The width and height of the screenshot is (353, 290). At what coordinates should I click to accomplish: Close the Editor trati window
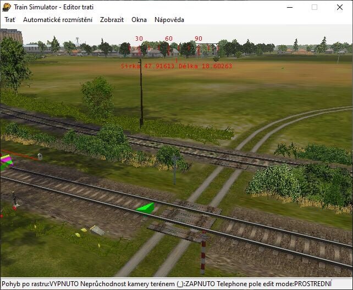tap(340, 7)
